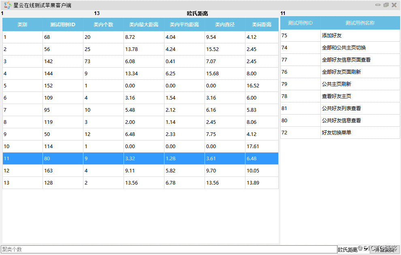Image resolution: width=401 pixels, height=255 pixels.
Task: Click the 2.12 average distance cell
Action: pyautogui.click(x=184, y=110)
